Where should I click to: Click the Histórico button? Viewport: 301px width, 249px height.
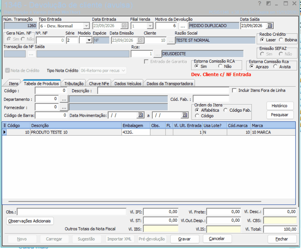[279, 106]
